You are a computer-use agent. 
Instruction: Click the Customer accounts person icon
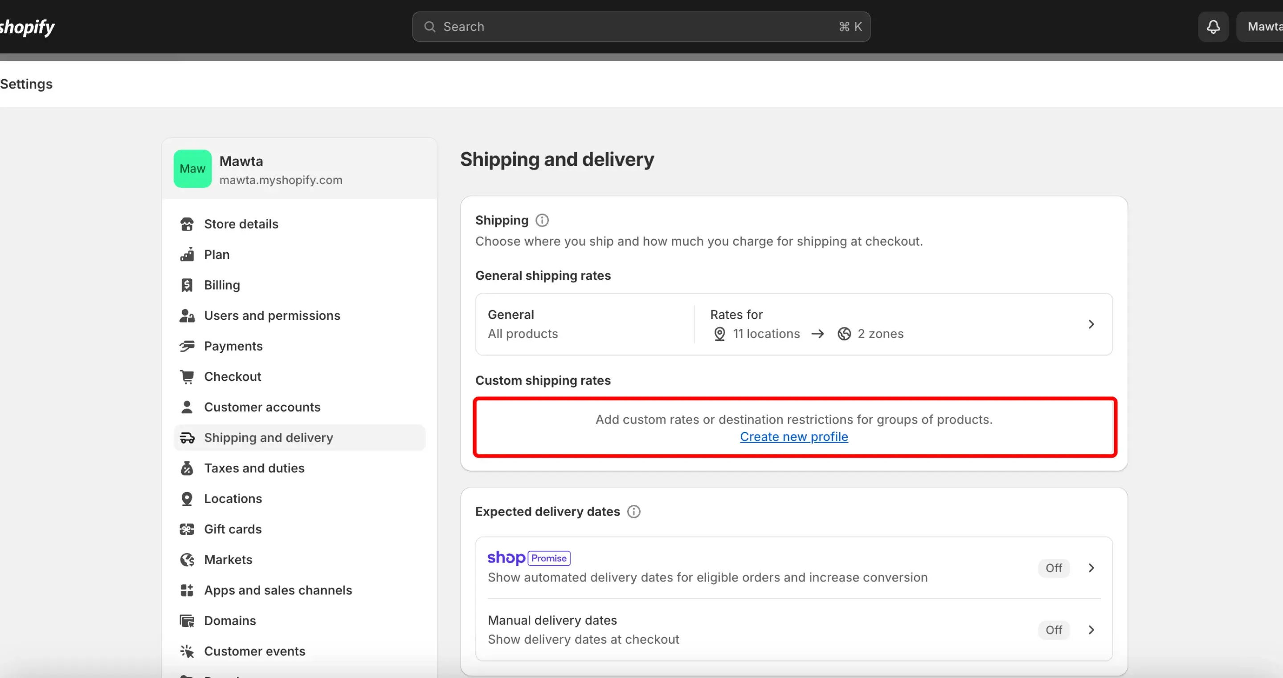coord(187,408)
